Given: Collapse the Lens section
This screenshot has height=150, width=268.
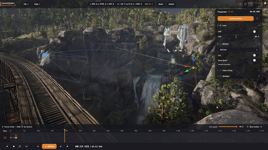Looking at the screenshot, I should pyautogui.click(x=259, y=26).
